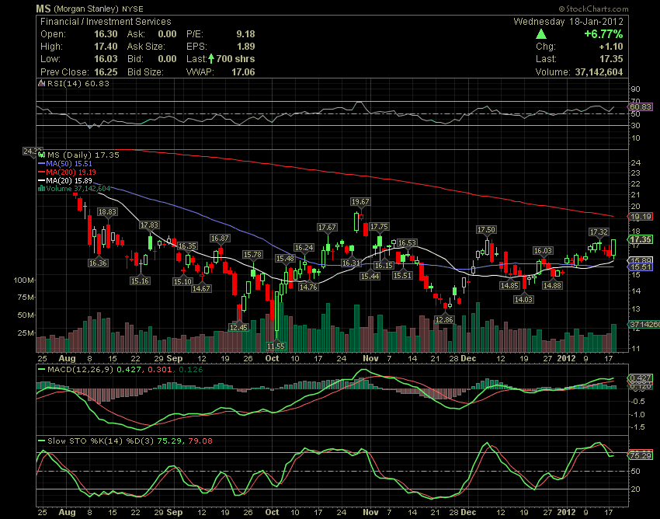The width and height of the screenshot is (660, 519).
Task: Click the 16.87 high price label
Action: coord(220,239)
